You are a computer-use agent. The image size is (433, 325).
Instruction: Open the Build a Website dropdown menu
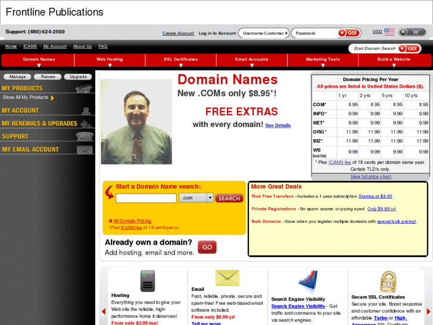(x=394, y=60)
